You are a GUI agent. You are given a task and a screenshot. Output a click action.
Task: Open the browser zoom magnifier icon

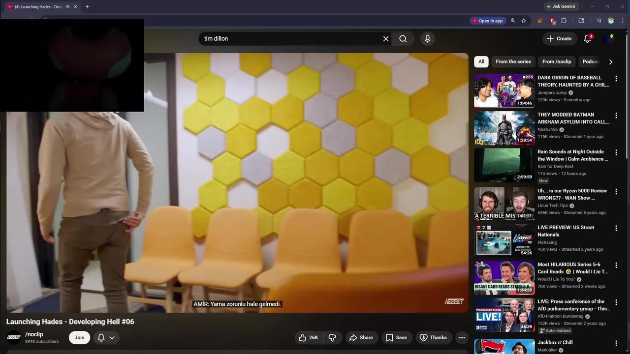(513, 21)
